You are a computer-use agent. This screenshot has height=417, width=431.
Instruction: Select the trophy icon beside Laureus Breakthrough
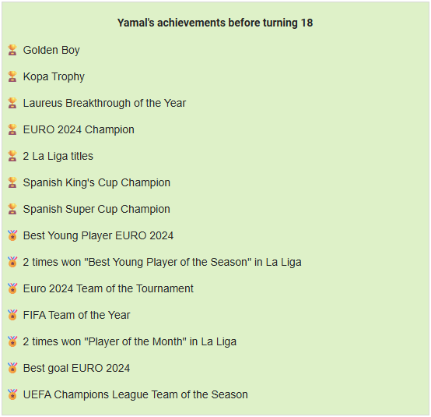(12, 103)
